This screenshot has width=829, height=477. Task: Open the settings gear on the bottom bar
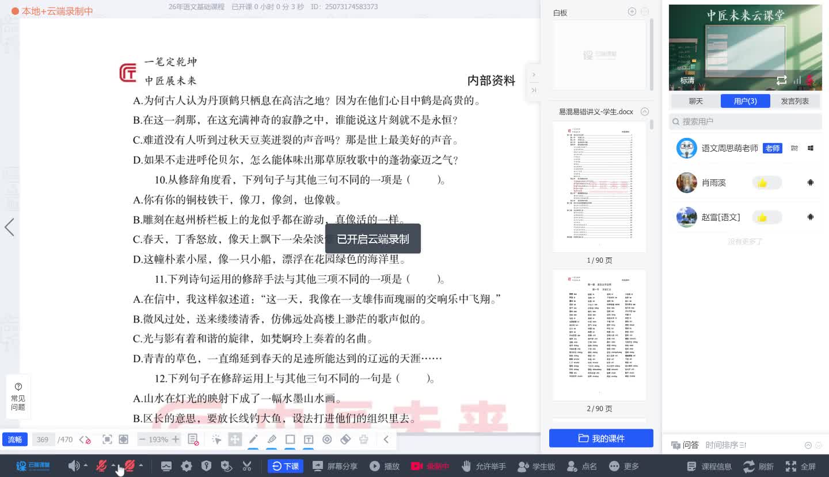click(187, 466)
